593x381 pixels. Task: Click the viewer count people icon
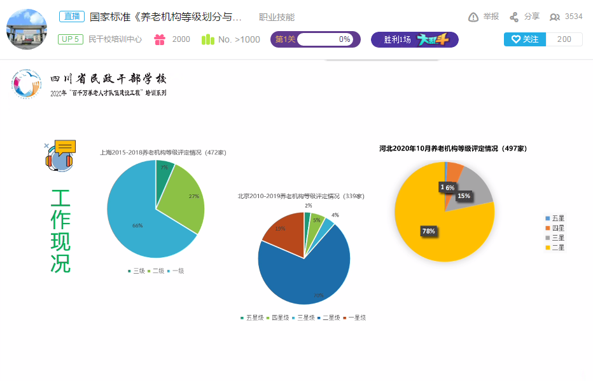click(x=555, y=17)
